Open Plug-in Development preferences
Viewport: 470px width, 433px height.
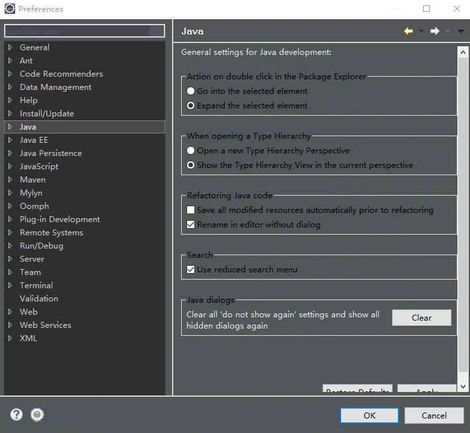click(x=59, y=219)
